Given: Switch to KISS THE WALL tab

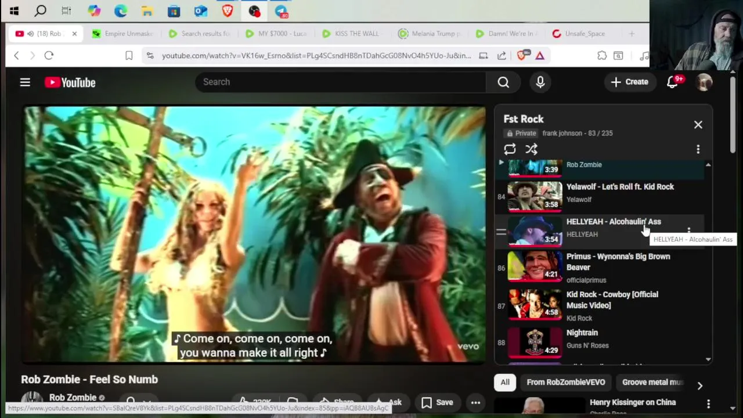Looking at the screenshot, I should pos(352,34).
